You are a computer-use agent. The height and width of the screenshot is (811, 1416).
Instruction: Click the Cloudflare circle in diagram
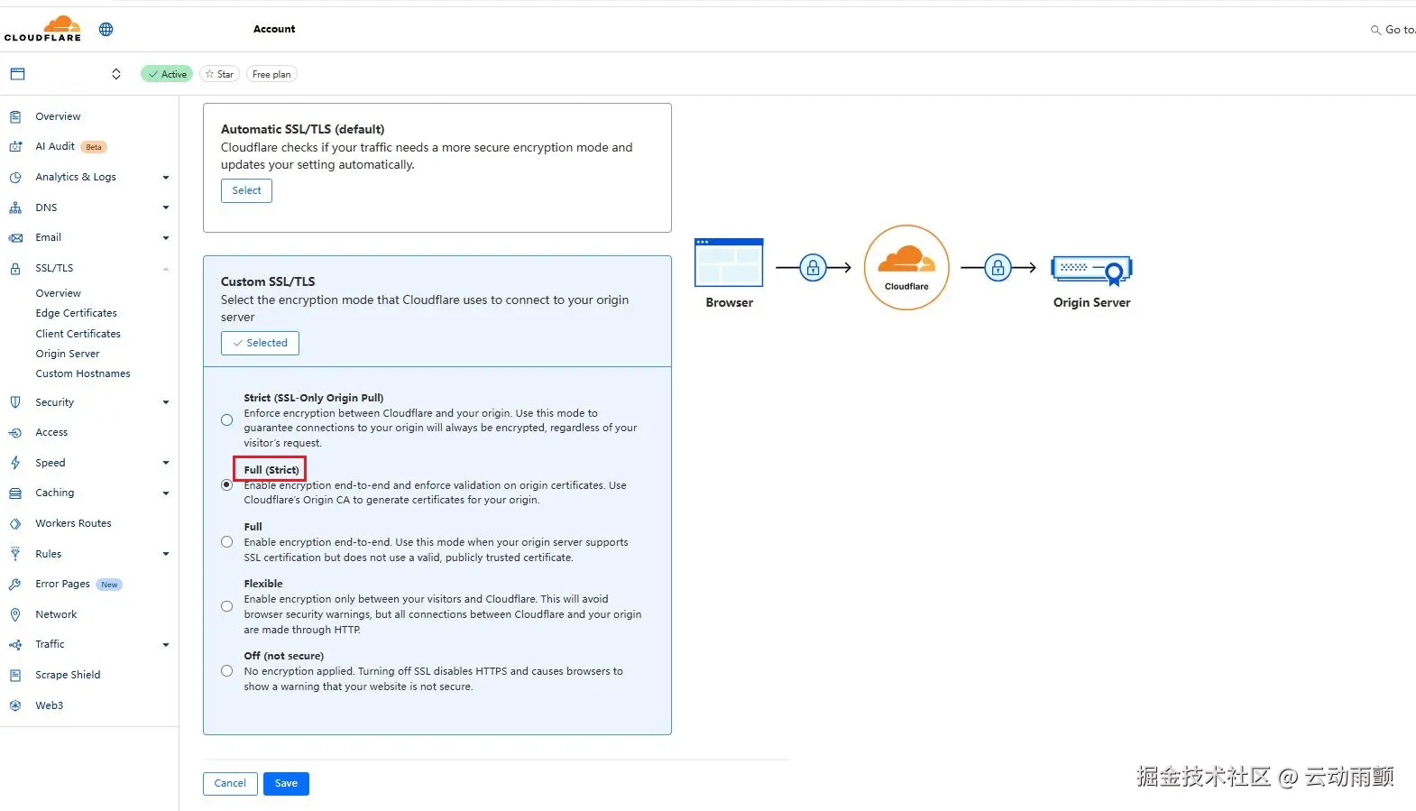(906, 268)
